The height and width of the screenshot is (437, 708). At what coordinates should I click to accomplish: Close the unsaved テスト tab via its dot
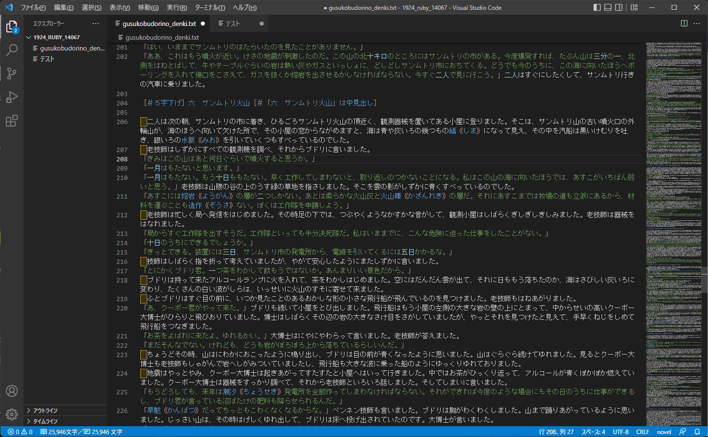(262, 24)
